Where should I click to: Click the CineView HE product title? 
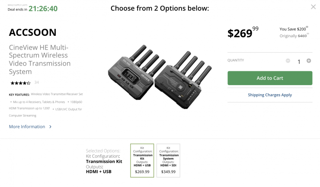point(40,59)
